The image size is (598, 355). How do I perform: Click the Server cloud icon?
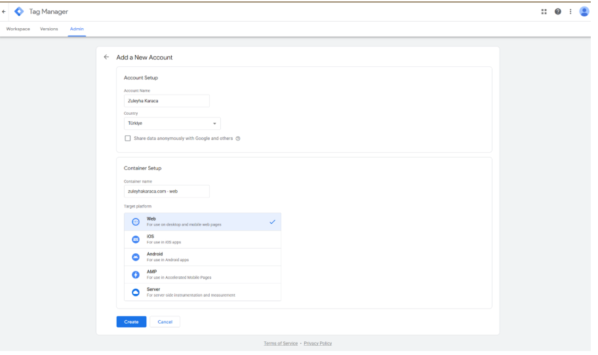pyautogui.click(x=135, y=292)
